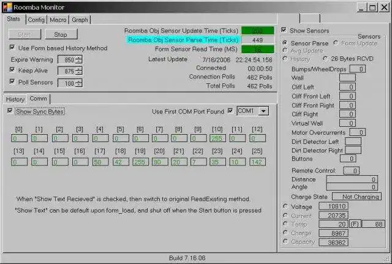
Task: Click the greyed-out Start button
Action: [24, 34]
